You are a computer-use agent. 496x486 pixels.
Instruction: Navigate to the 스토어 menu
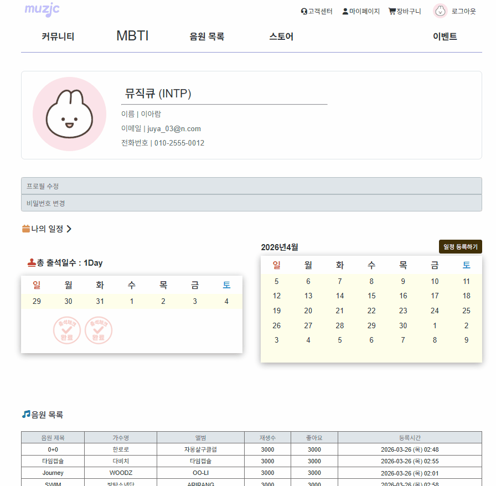(281, 37)
